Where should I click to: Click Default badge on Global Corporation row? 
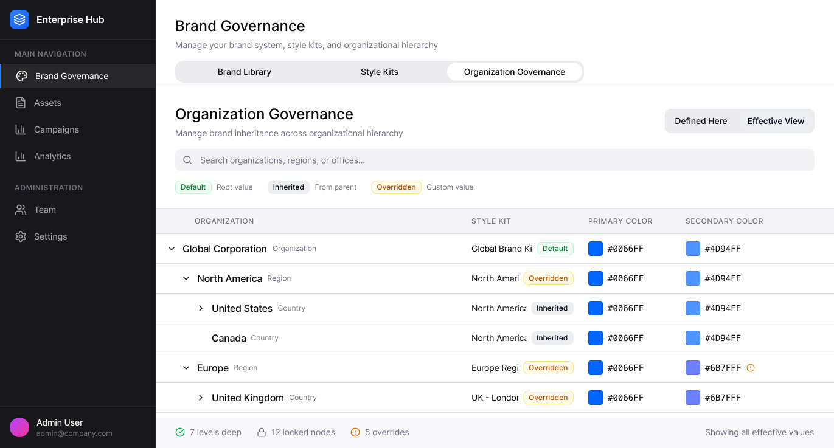click(x=555, y=249)
